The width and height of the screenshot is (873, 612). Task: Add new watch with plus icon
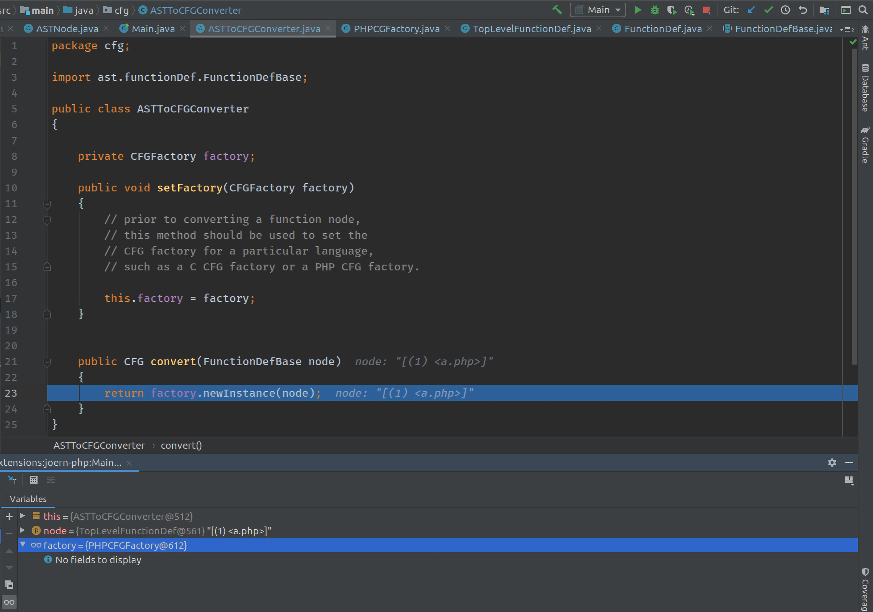pos(10,516)
